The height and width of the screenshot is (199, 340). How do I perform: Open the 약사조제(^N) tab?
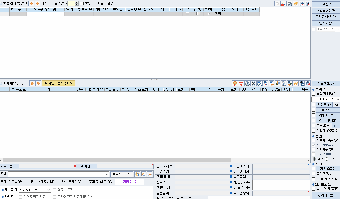71,182
